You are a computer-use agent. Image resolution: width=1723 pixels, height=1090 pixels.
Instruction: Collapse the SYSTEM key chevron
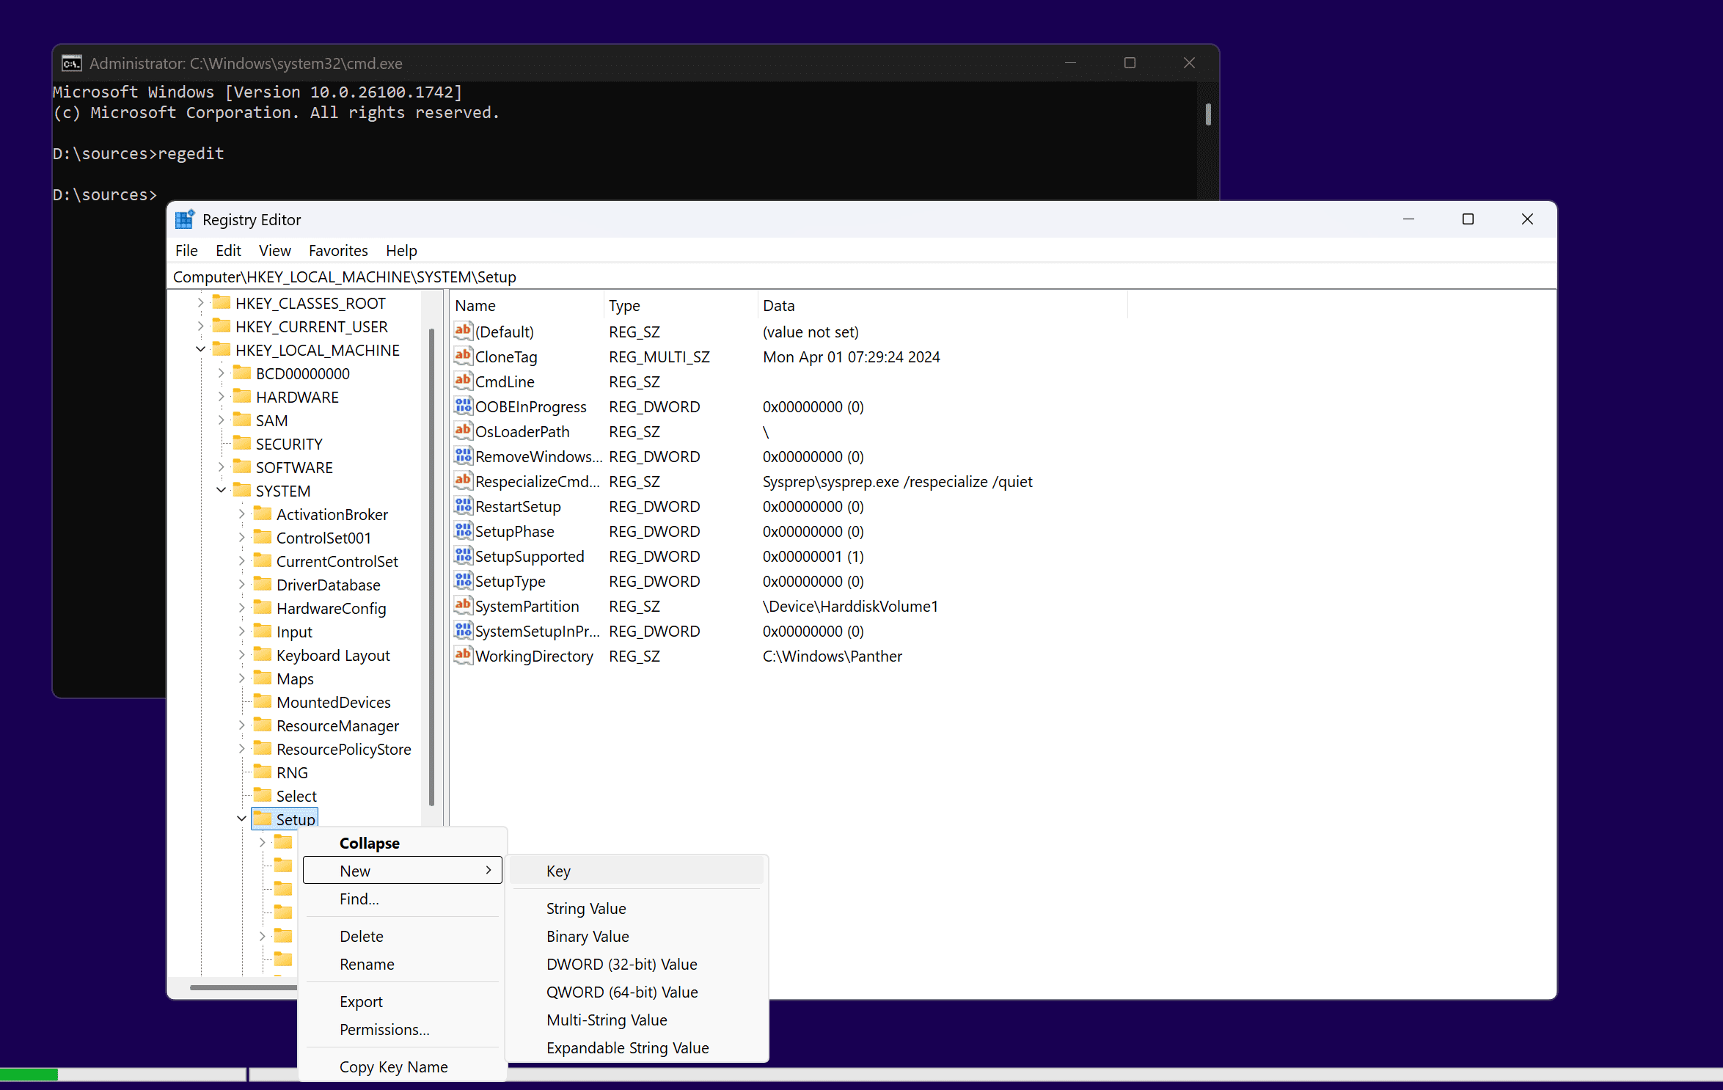[x=222, y=491]
